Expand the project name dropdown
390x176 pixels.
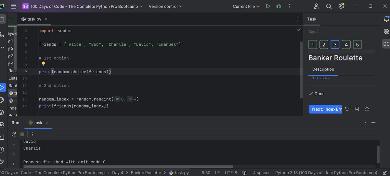click(x=86, y=6)
